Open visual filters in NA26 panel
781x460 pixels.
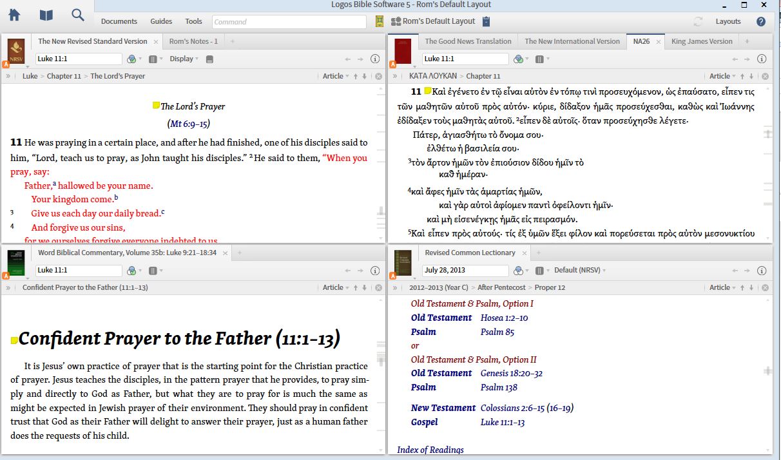coord(520,59)
